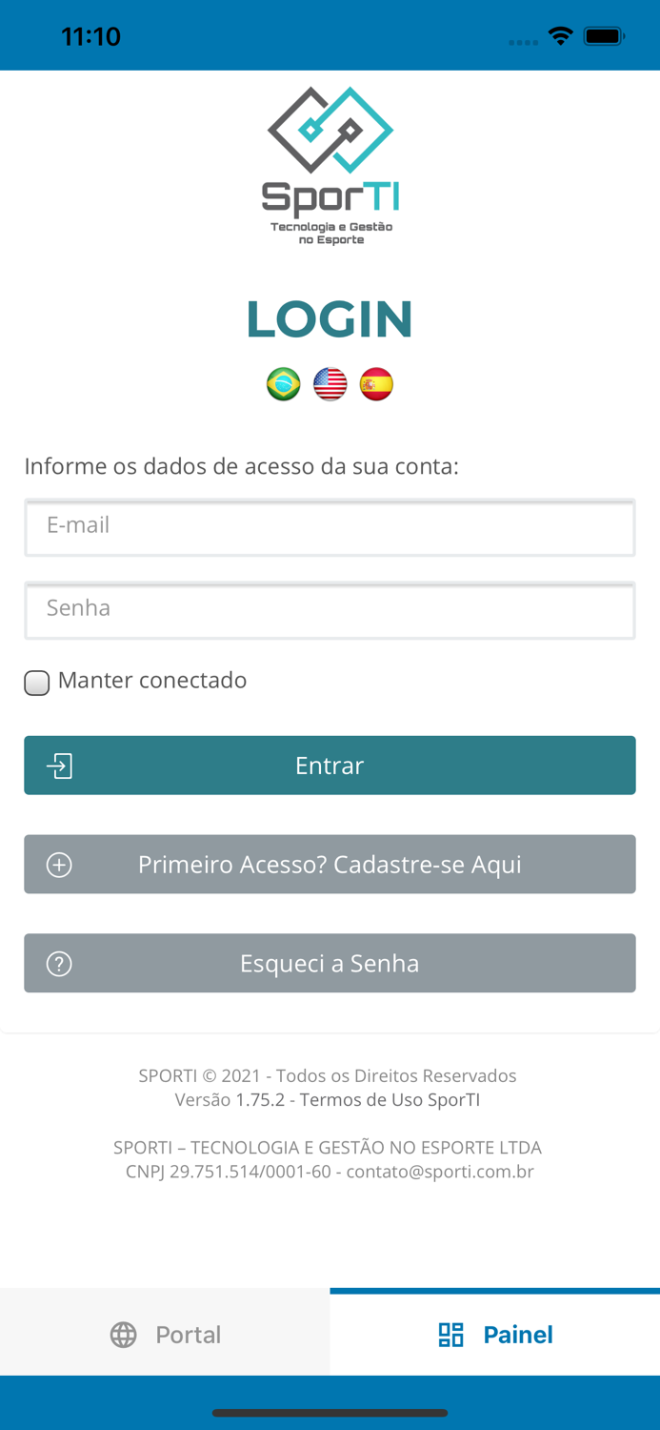The height and width of the screenshot is (1430, 660).
Task: Click the question mark icon on Esqueci a Senha
Action: pos(59,963)
